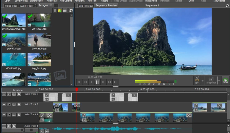Open the Timeline mode dropdown

pos(37,90)
